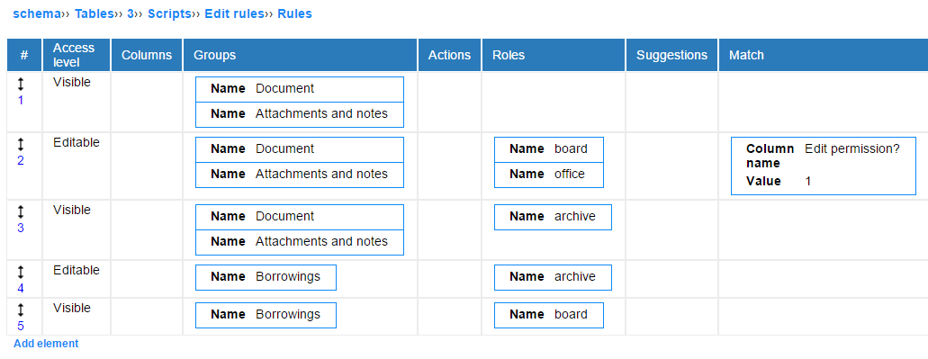Select the Borrowings group in rule 4
The image size is (928, 359).
(266, 277)
